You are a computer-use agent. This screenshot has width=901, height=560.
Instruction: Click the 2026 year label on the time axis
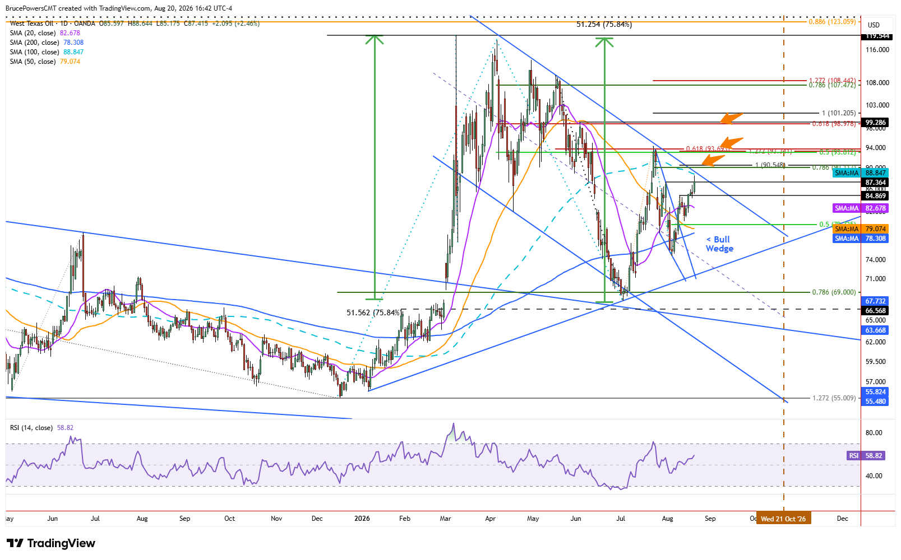362,519
